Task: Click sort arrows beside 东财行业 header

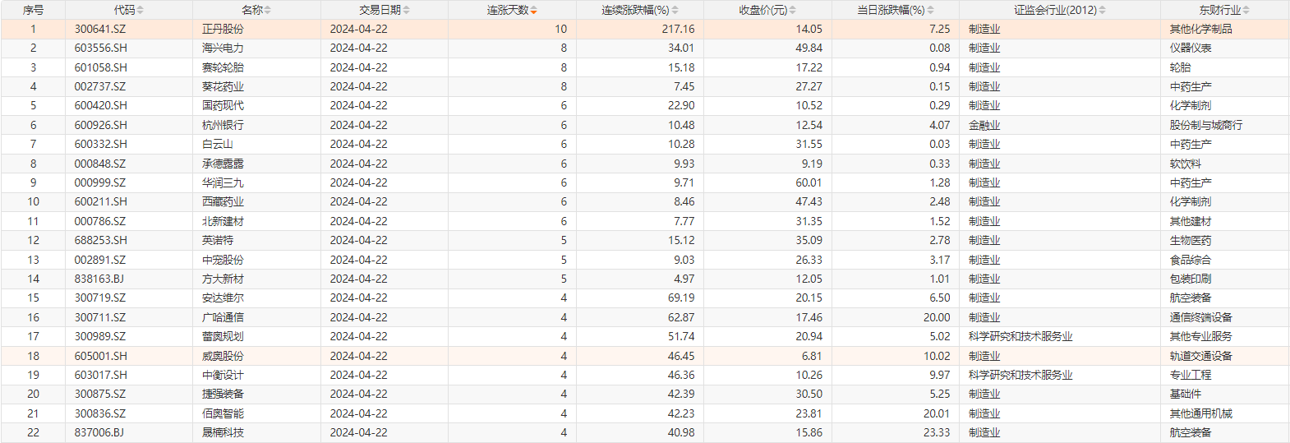Action: coord(1246,10)
